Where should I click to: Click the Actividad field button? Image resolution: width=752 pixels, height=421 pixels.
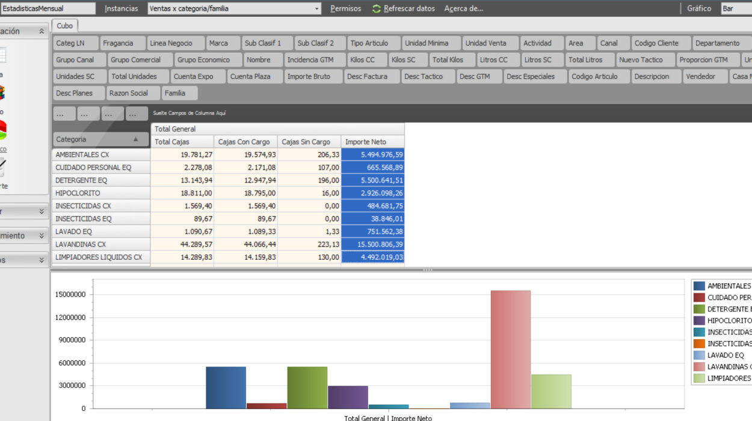(x=541, y=43)
